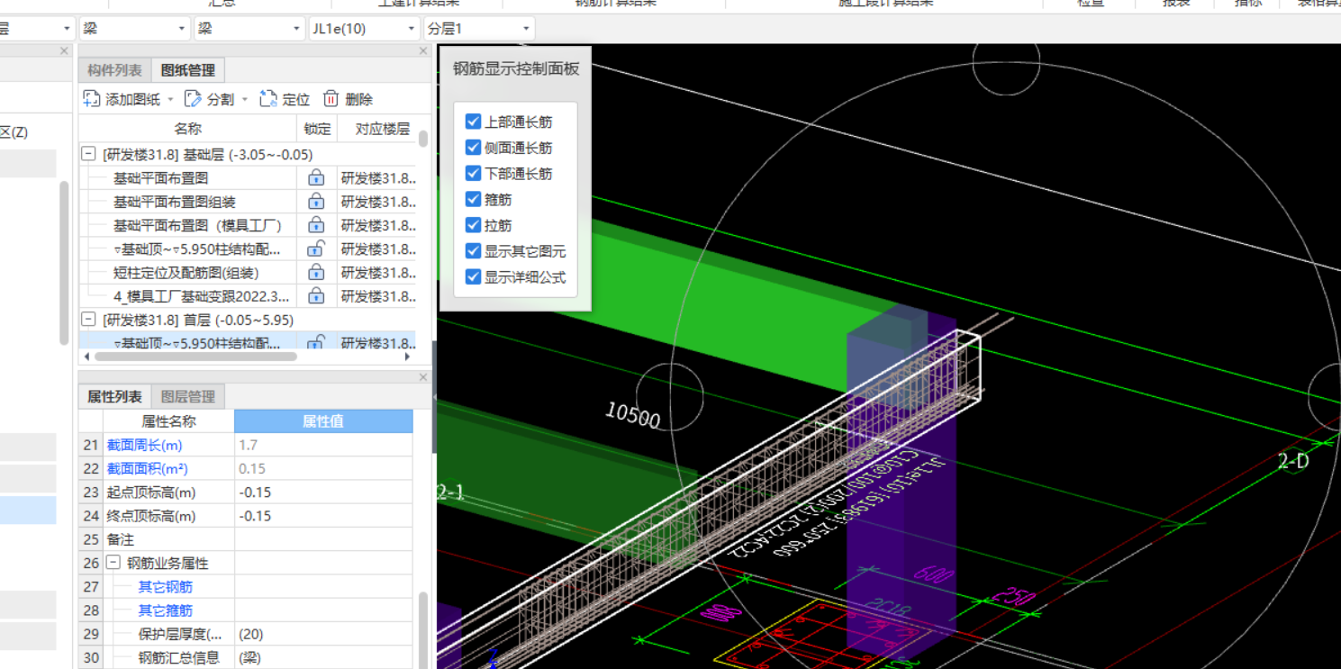Screen dimensions: 1341x669
Task: Open 分割 dropdown arrow
Action: [244, 100]
